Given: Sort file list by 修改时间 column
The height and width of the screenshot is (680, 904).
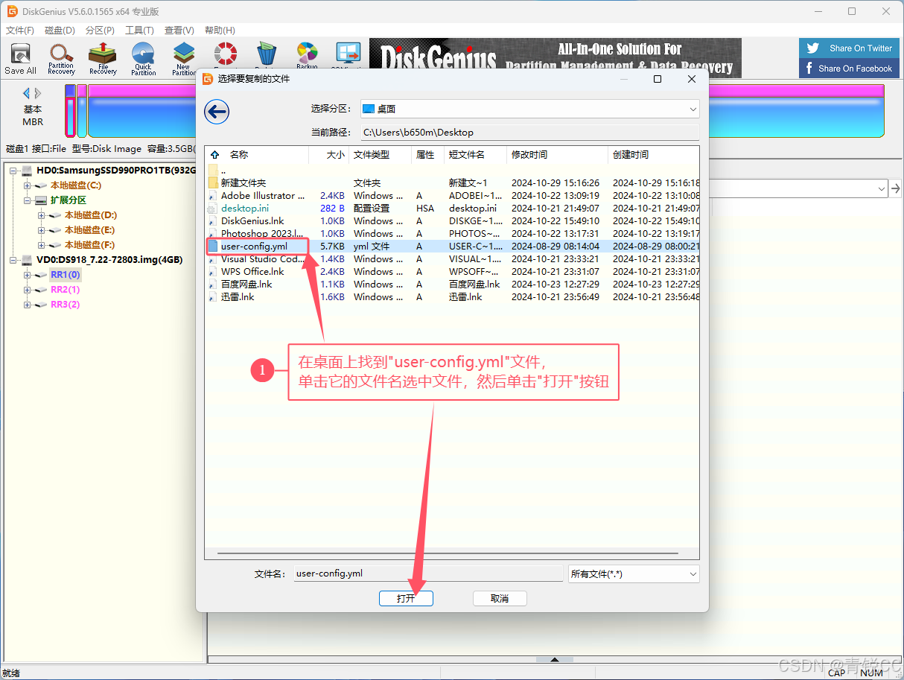Looking at the screenshot, I should click(x=557, y=155).
